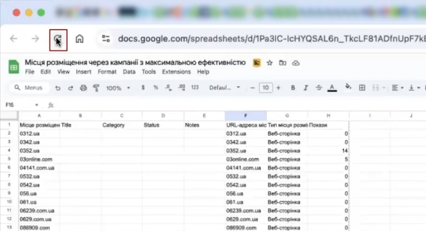This screenshot has width=426, height=231.
Task: Toggle strikethrough formatting
Action: click(x=319, y=88)
